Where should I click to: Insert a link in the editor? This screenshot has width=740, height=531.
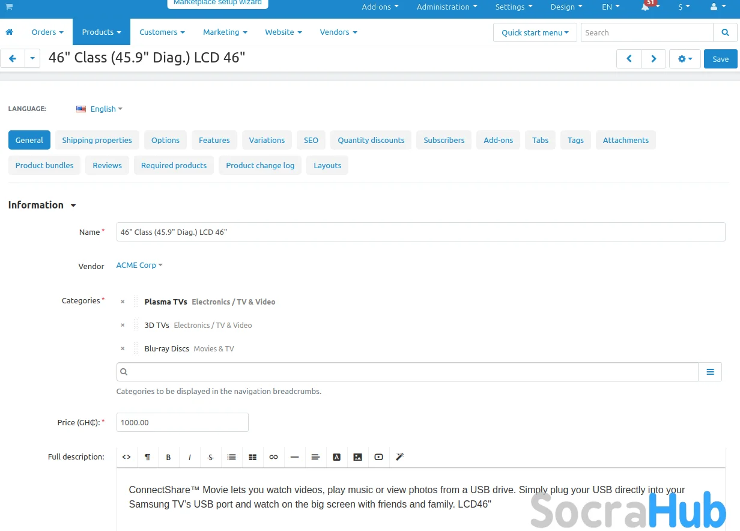pyautogui.click(x=273, y=457)
